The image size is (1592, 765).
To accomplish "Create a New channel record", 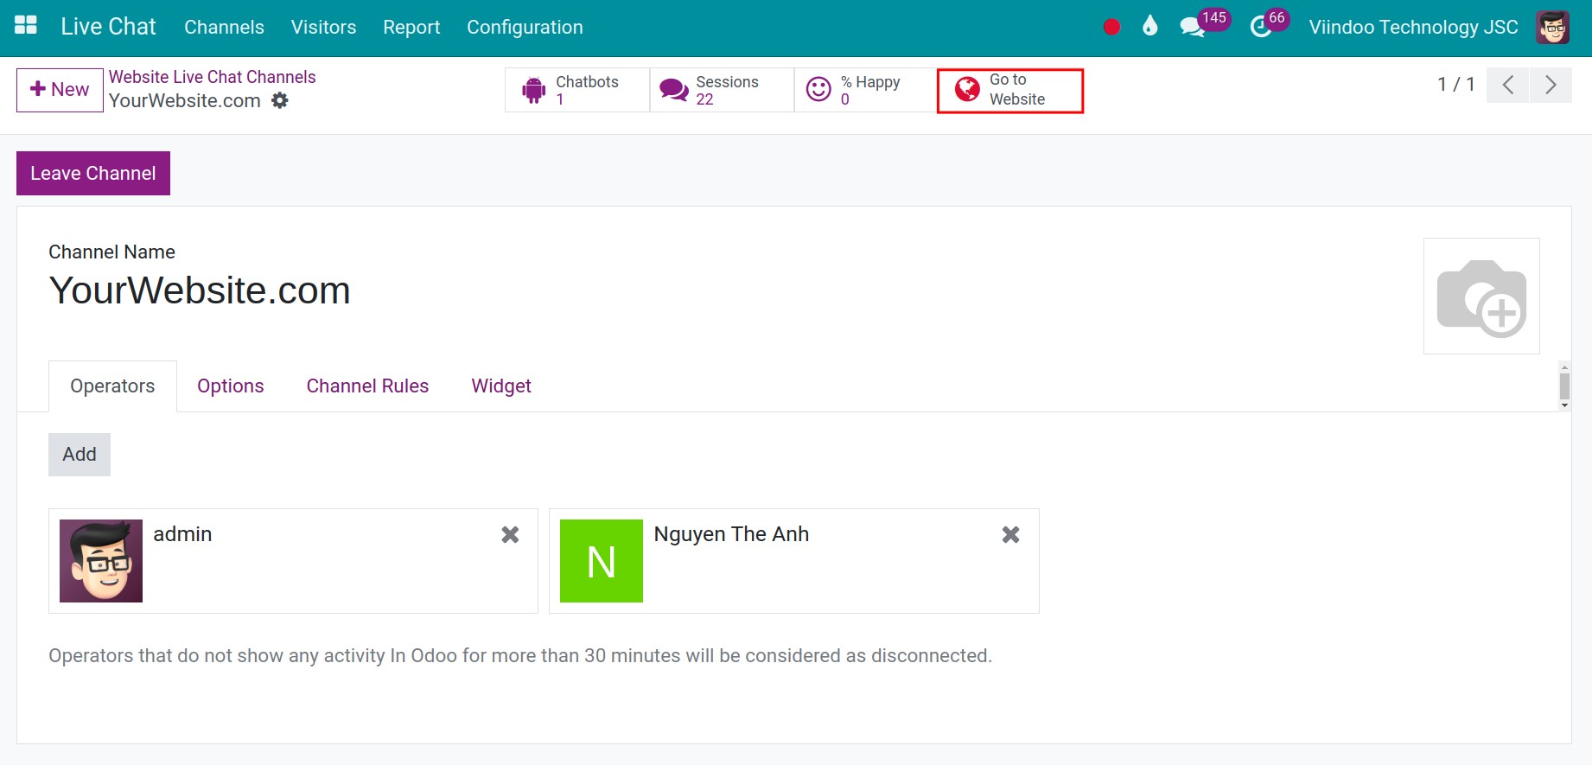I will coord(60,90).
